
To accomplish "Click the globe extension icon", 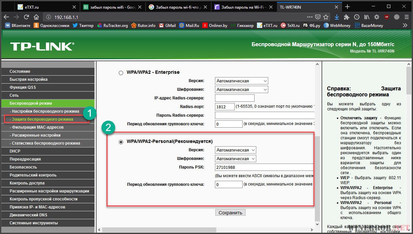I will tap(397, 17).
